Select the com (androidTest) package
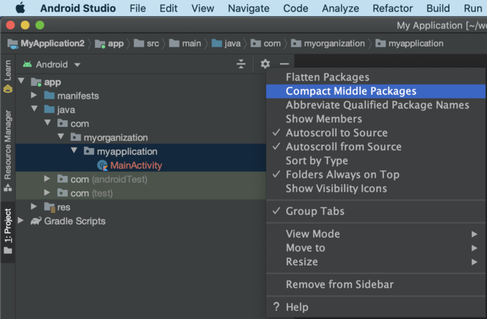Screen dimensions: 487x319 (108, 179)
